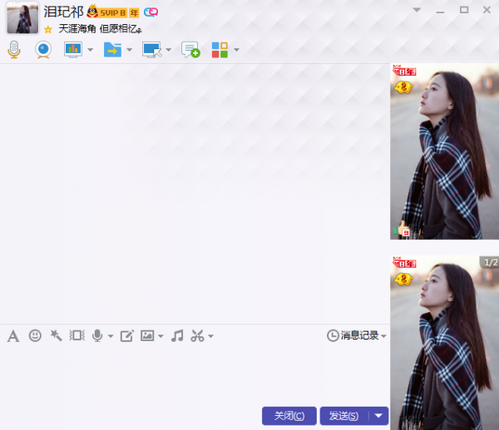Start a voice call with microphone icon
The height and width of the screenshot is (430, 499).
(x=14, y=50)
